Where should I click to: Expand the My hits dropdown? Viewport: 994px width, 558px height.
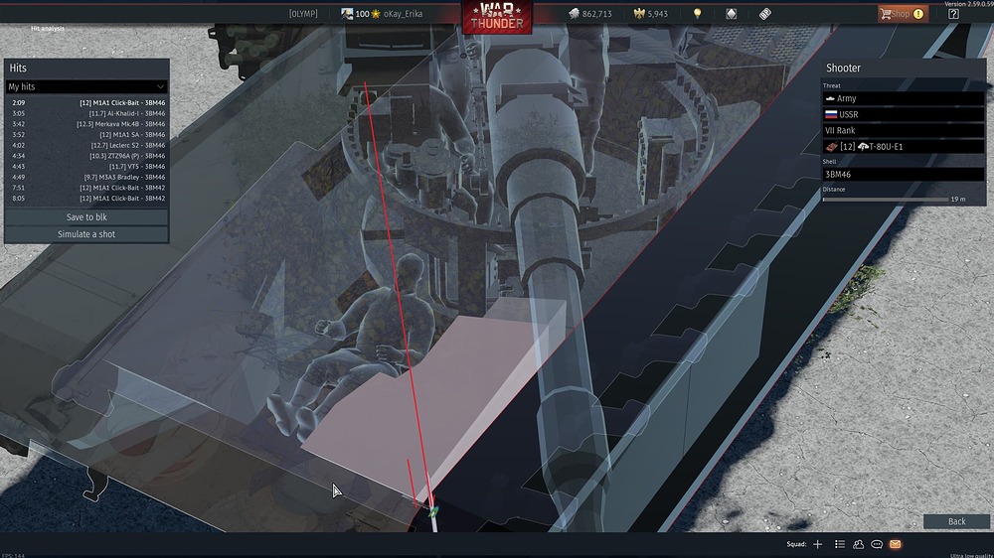(x=86, y=86)
